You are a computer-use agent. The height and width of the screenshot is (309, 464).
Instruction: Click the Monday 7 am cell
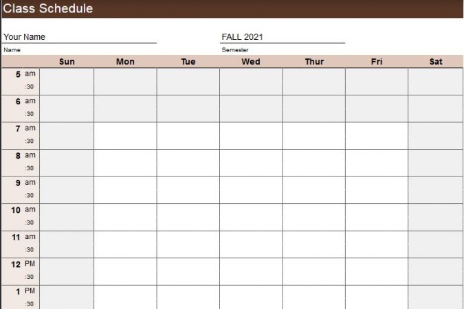coord(125,128)
